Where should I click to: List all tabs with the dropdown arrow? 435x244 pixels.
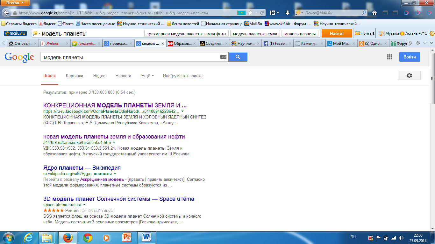[425, 43]
